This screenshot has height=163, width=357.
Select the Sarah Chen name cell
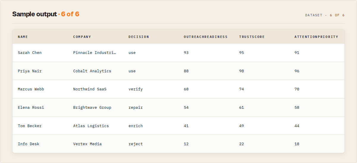point(30,53)
